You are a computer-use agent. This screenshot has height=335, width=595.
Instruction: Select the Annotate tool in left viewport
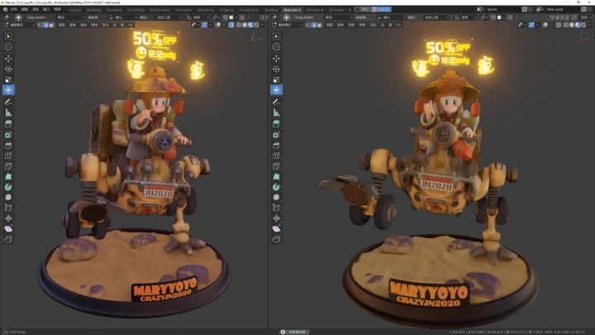click(8, 102)
